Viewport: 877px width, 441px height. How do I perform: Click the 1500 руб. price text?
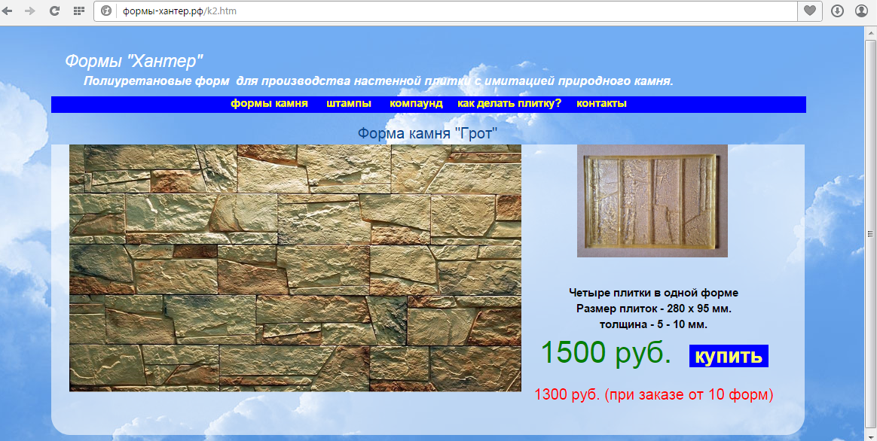click(x=606, y=353)
